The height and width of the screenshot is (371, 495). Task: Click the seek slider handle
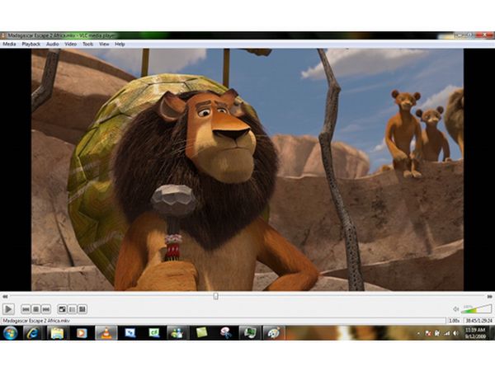pyautogui.click(x=215, y=296)
